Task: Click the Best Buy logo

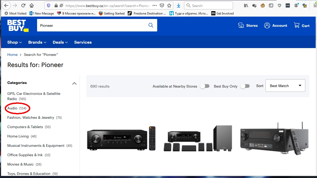Action: pyautogui.click(x=18, y=25)
